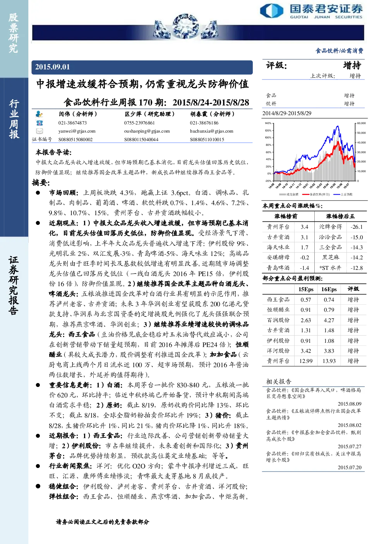384x544 pixels.
Task: Click 百润股份 table row
Action: click(314, 320)
